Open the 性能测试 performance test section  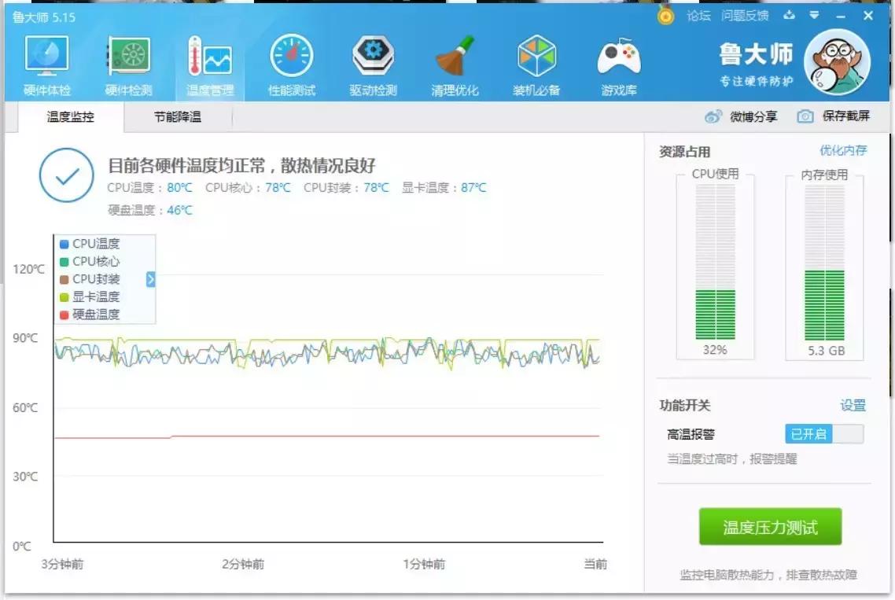pos(293,59)
